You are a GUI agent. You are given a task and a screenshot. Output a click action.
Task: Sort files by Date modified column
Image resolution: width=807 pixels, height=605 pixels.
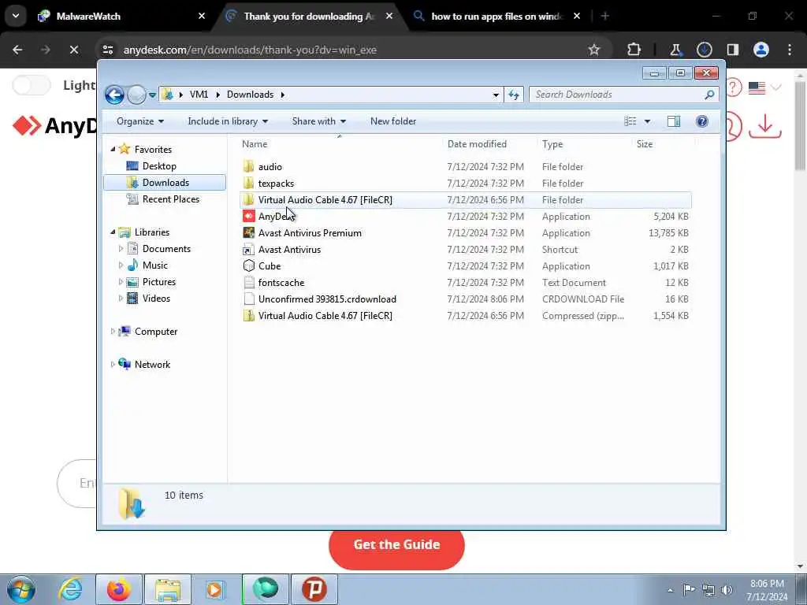pos(477,144)
